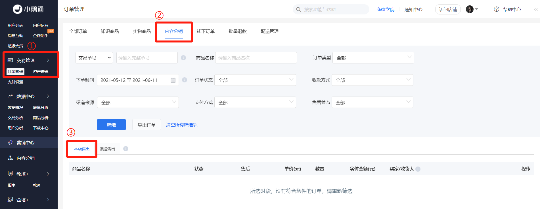
Task: Click the user avatar in top bar
Action: 470,9
